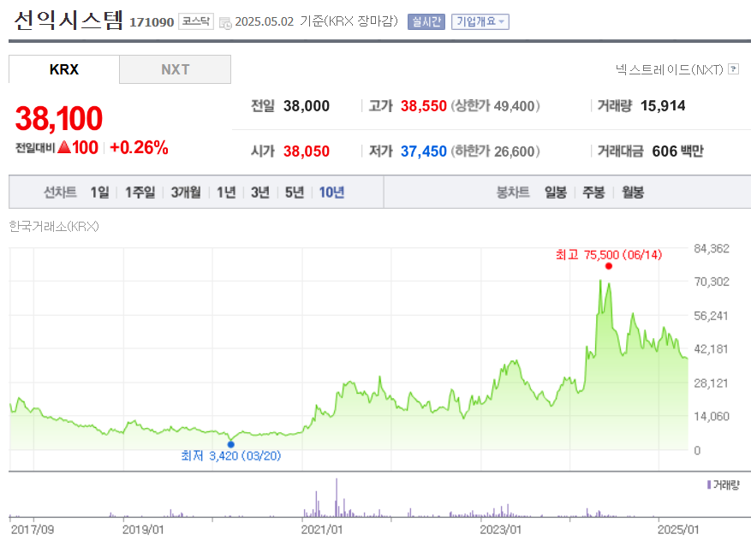Click the 상한가 49,400 text
Viewport: 751px width, 552px height.
pyautogui.click(x=495, y=106)
